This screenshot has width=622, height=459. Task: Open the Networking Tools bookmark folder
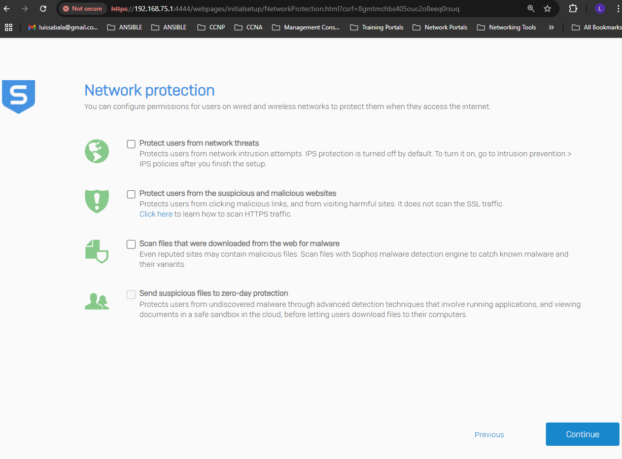(506, 27)
